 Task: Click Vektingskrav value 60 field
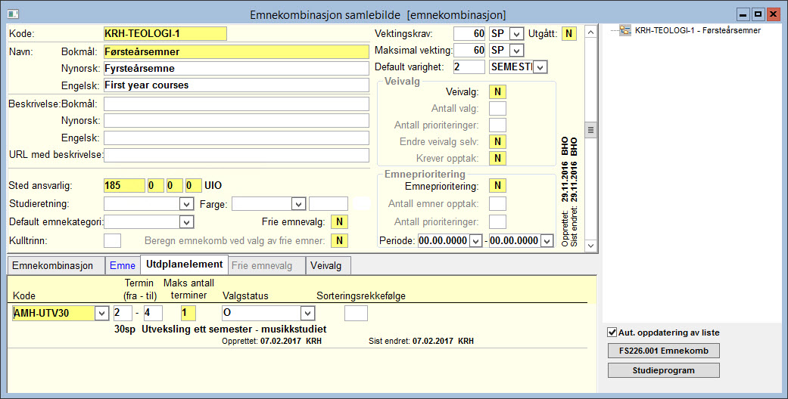(x=469, y=33)
